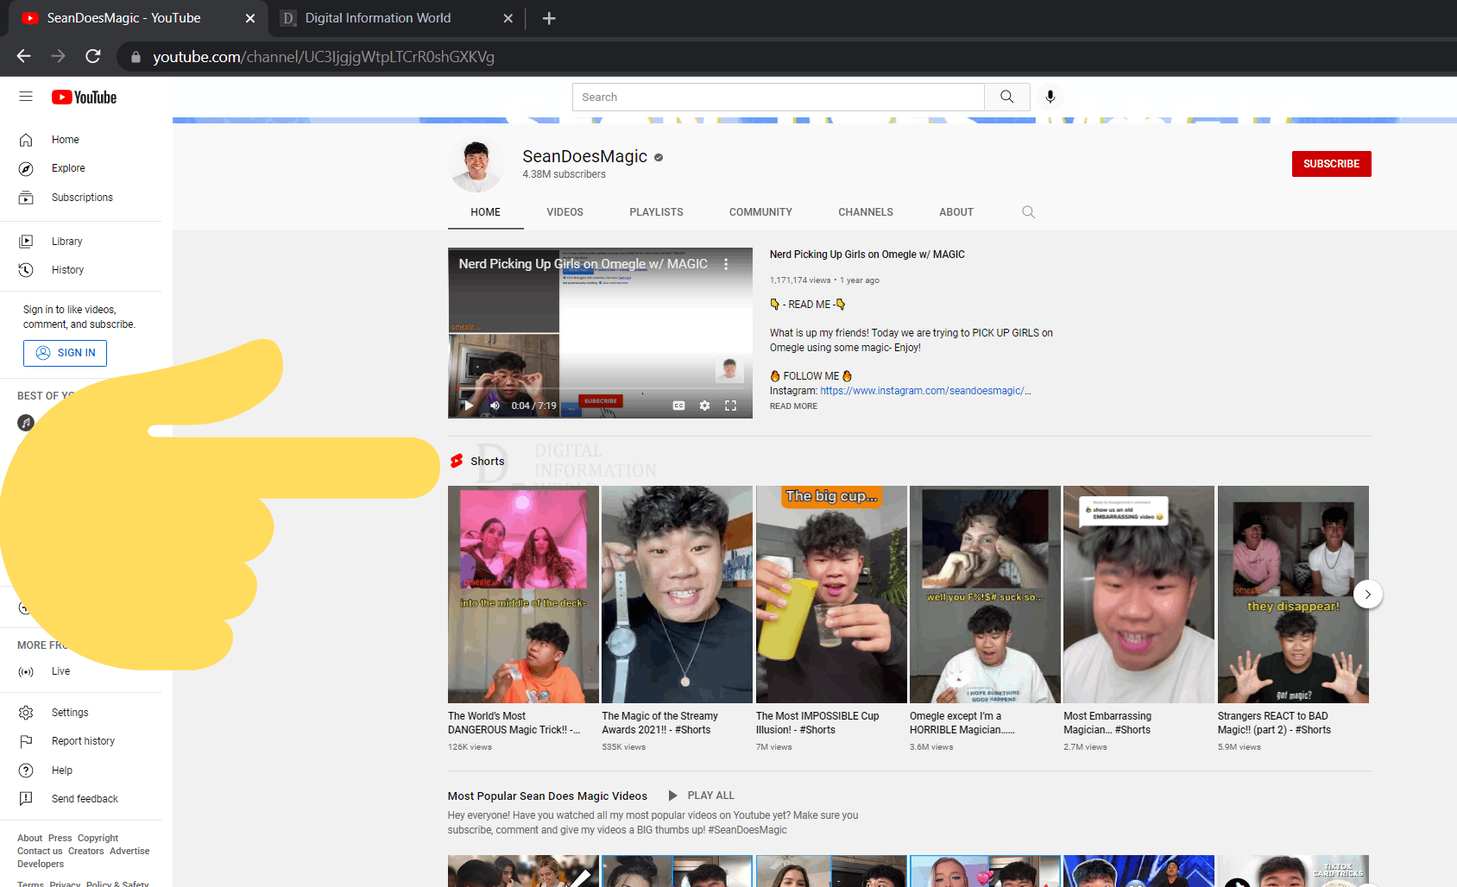Open Report history in the sidebar
This screenshot has width=1457, height=887.
pos(81,741)
